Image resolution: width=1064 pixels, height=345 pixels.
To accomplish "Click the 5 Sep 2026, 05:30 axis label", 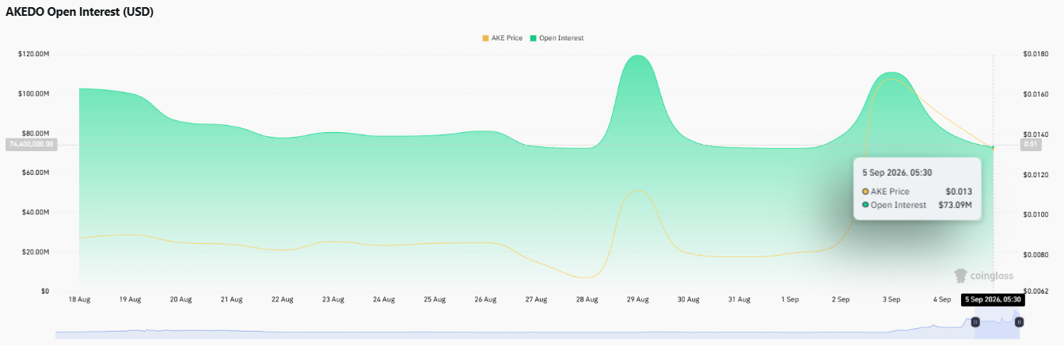I will 994,300.
